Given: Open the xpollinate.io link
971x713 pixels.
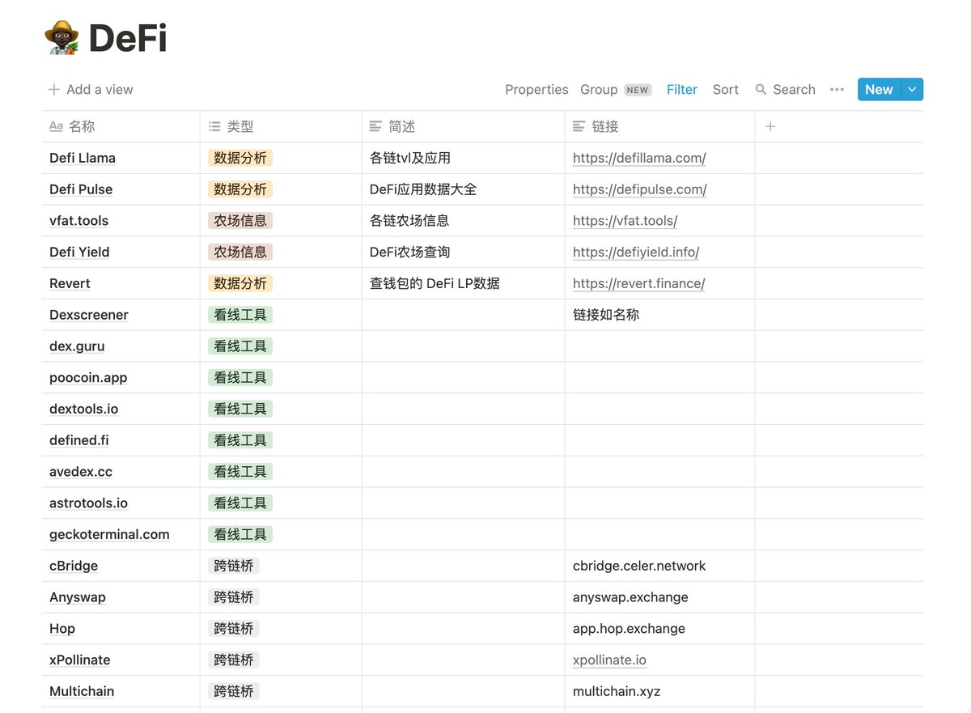Looking at the screenshot, I should click(609, 660).
